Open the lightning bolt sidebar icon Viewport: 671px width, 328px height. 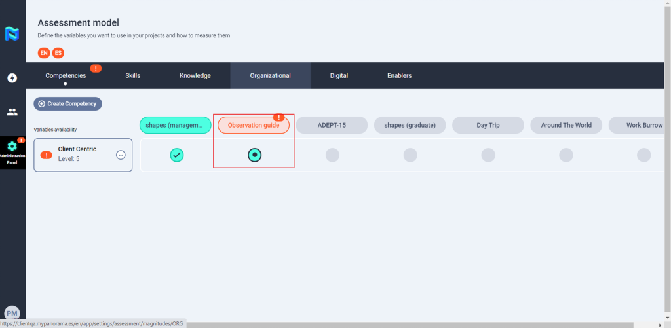[12, 78]
